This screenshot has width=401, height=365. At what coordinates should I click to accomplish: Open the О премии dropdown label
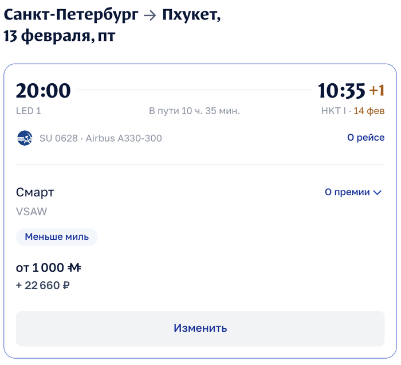[x=347, y=192]
